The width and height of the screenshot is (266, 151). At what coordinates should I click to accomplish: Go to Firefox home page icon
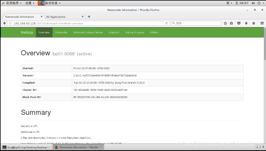click(254, 23)
